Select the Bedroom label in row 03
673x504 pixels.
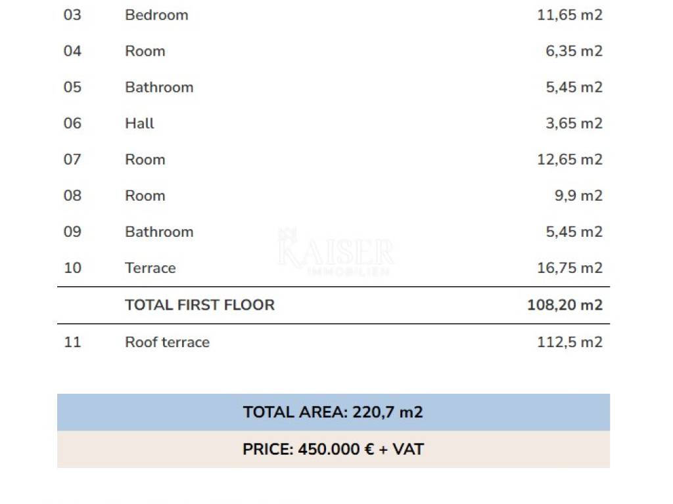click(x=156, y=15)
